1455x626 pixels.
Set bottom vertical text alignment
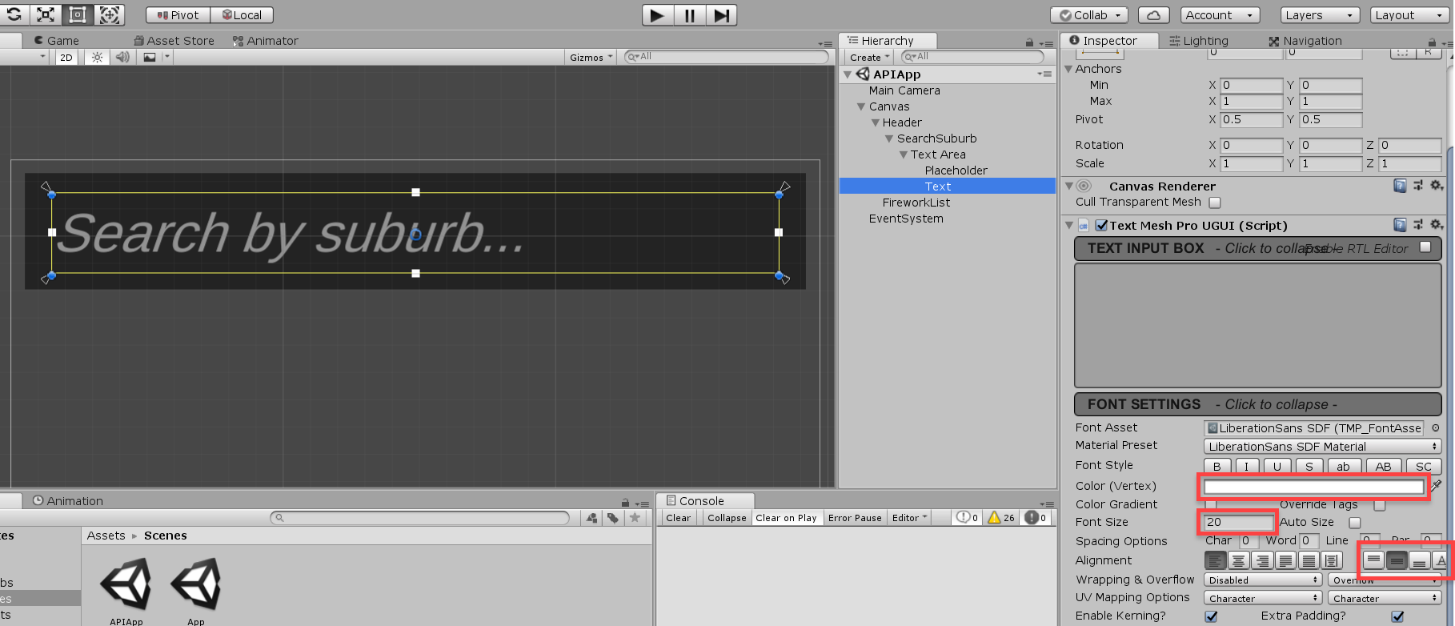pos(1419,560)
